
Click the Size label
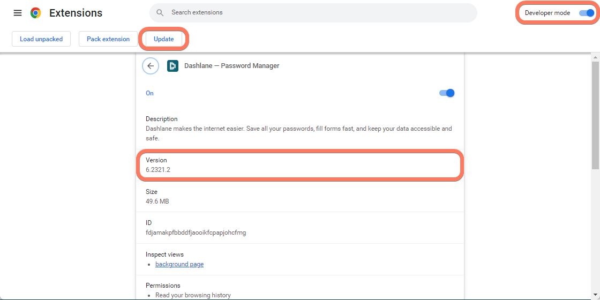(x=152, y=192)
